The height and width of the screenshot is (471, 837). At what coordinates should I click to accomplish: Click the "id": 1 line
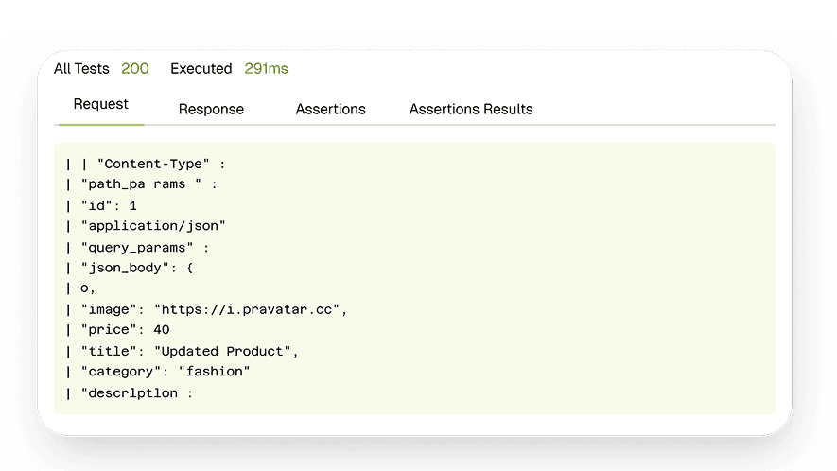(x=109, y=204)
